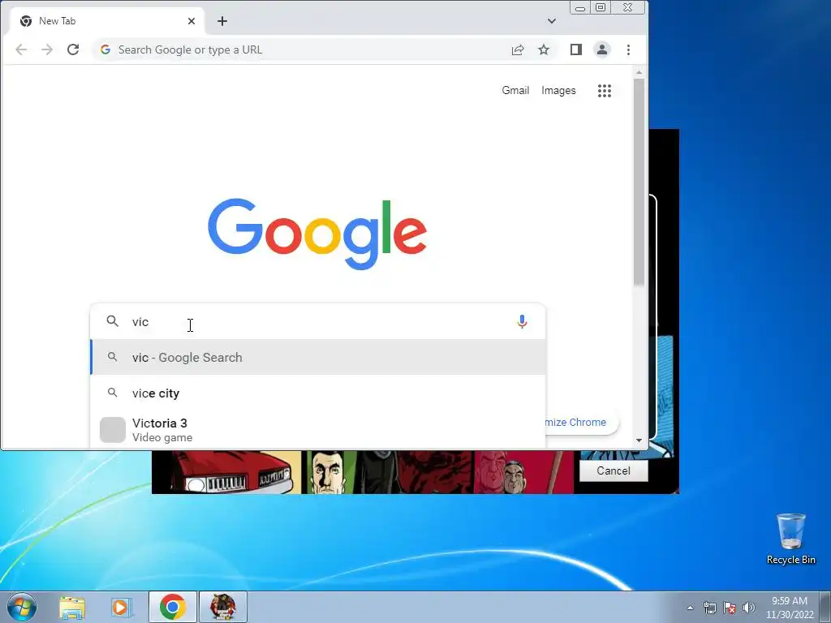The height and width of the screenshot is (623, 831).
Task: Click the Google G icon in address bar
Action: (105, 49)
